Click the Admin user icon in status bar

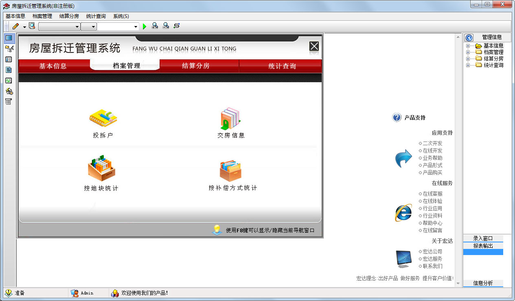tap(75, 293)
